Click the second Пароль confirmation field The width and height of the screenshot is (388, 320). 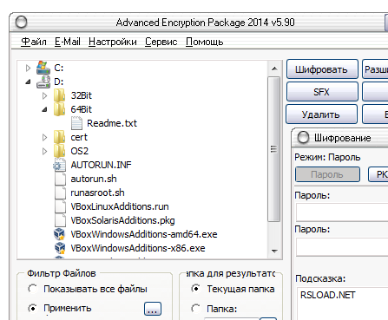(342, 247)
